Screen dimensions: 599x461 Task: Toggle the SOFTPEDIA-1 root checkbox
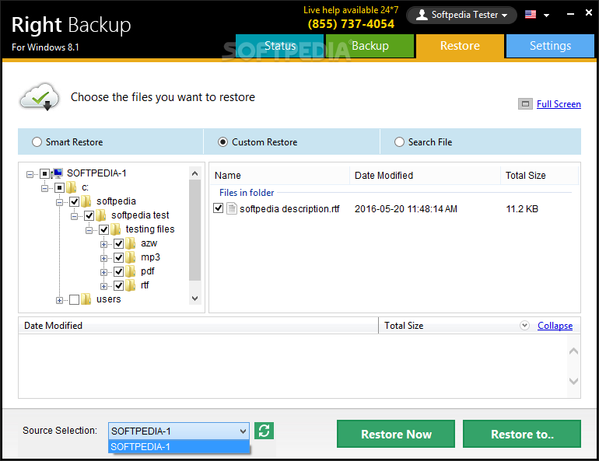coord(44,173)
